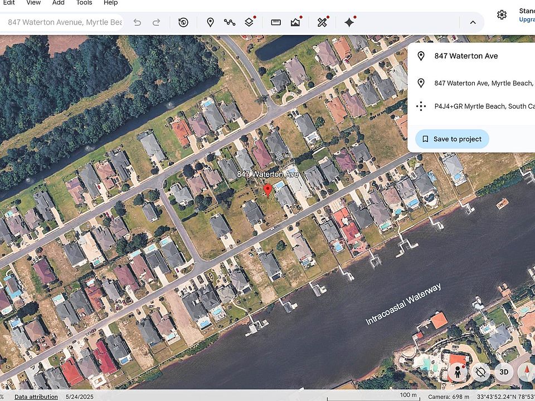Select the add placemark pin tool
This screenshot has width=535, height=401.
pyautogui.click(x=211, y=22)
